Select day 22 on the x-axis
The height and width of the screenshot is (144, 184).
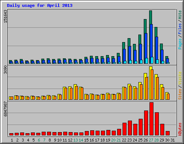pos(124,140)
